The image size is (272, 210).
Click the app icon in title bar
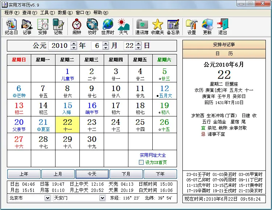pyautogui.click(x=4, y=5)
